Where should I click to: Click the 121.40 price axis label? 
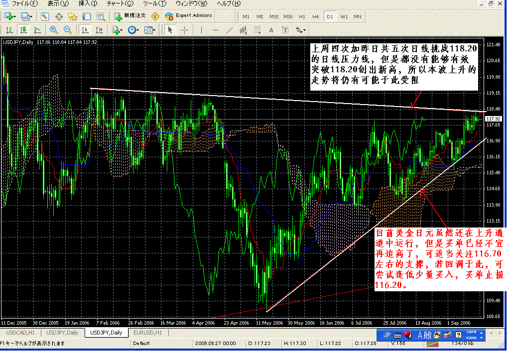click(493, 45)
